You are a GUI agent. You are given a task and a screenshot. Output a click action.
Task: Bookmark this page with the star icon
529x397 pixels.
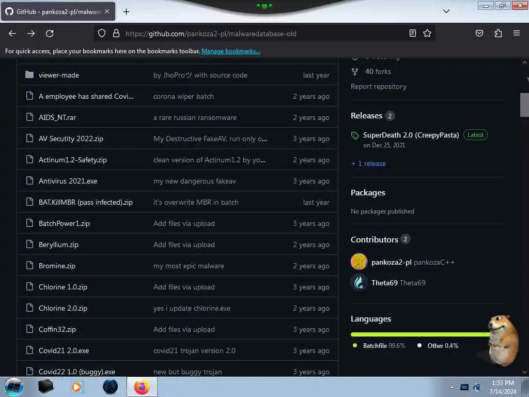click(427, 33)
